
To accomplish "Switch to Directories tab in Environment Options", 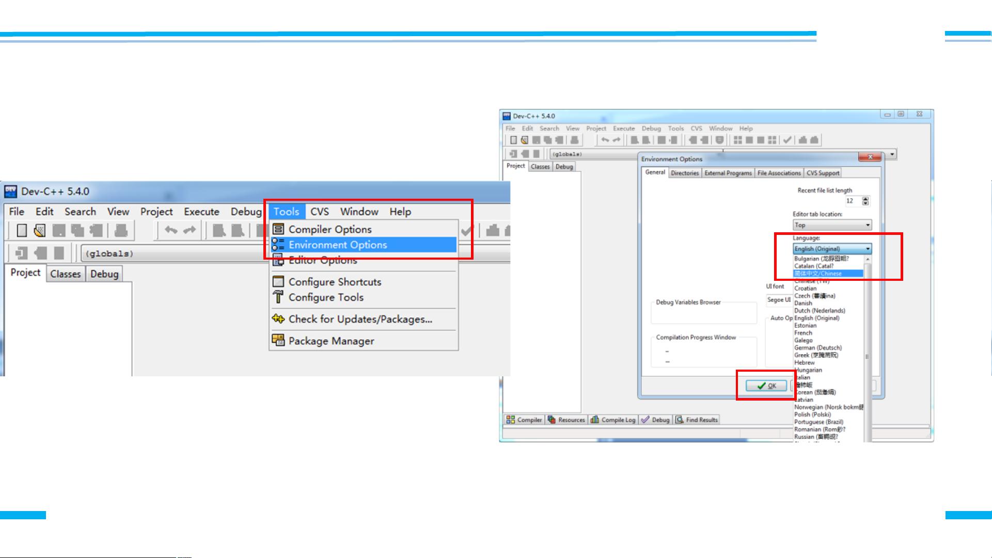I will point(685,173).
